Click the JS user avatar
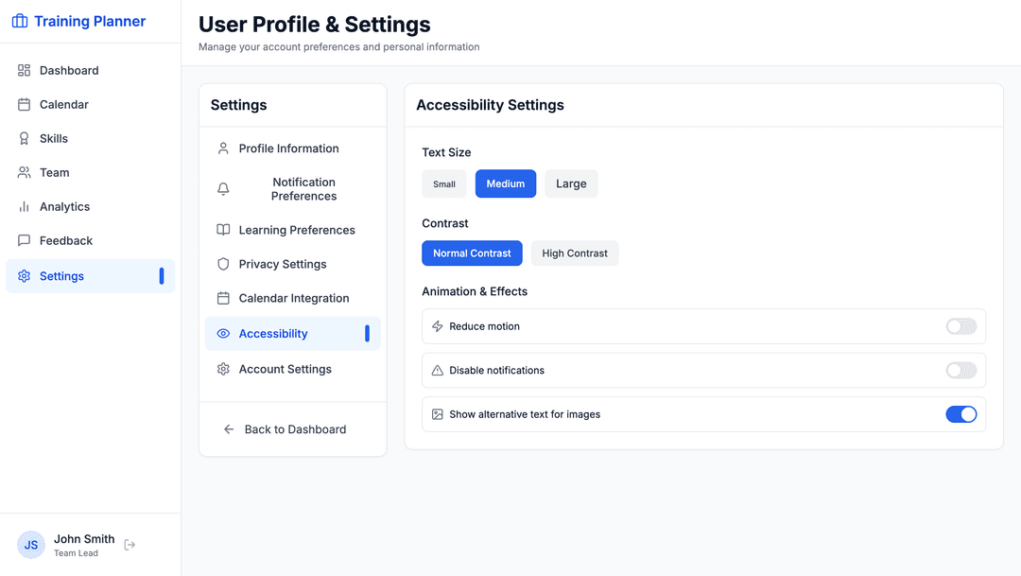Image resolution: width=1021 pixels, height=576 pixels. (31, 545)
